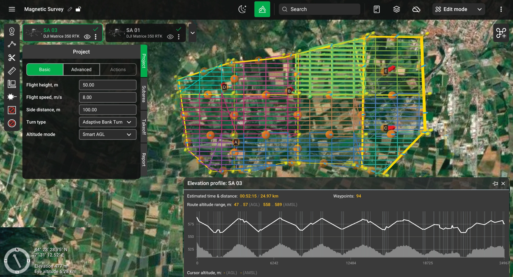Click the Flight height input field
This screenshot has width=513, height=277.
[107, 85]
